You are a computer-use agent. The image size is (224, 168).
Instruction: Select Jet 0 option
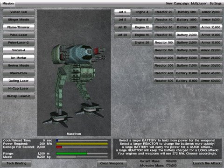pos(122,12)
